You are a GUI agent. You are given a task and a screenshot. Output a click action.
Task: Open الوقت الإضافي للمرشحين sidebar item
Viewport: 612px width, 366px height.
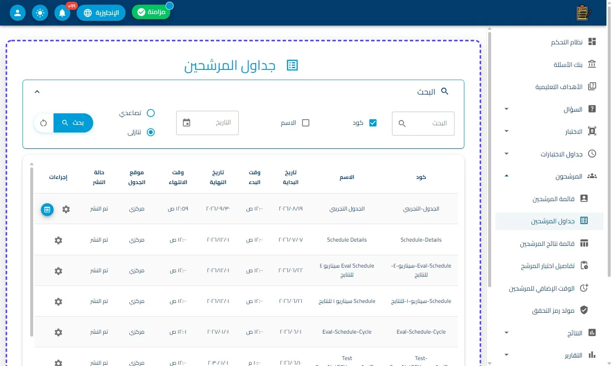tap(549, 288)
